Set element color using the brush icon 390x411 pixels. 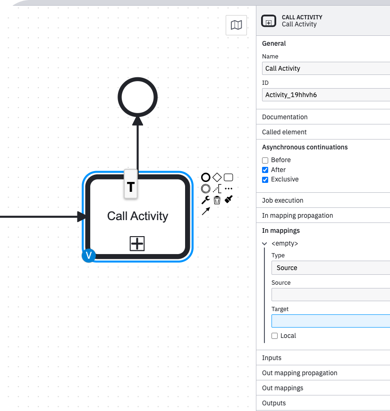click(x=229, y=199)
